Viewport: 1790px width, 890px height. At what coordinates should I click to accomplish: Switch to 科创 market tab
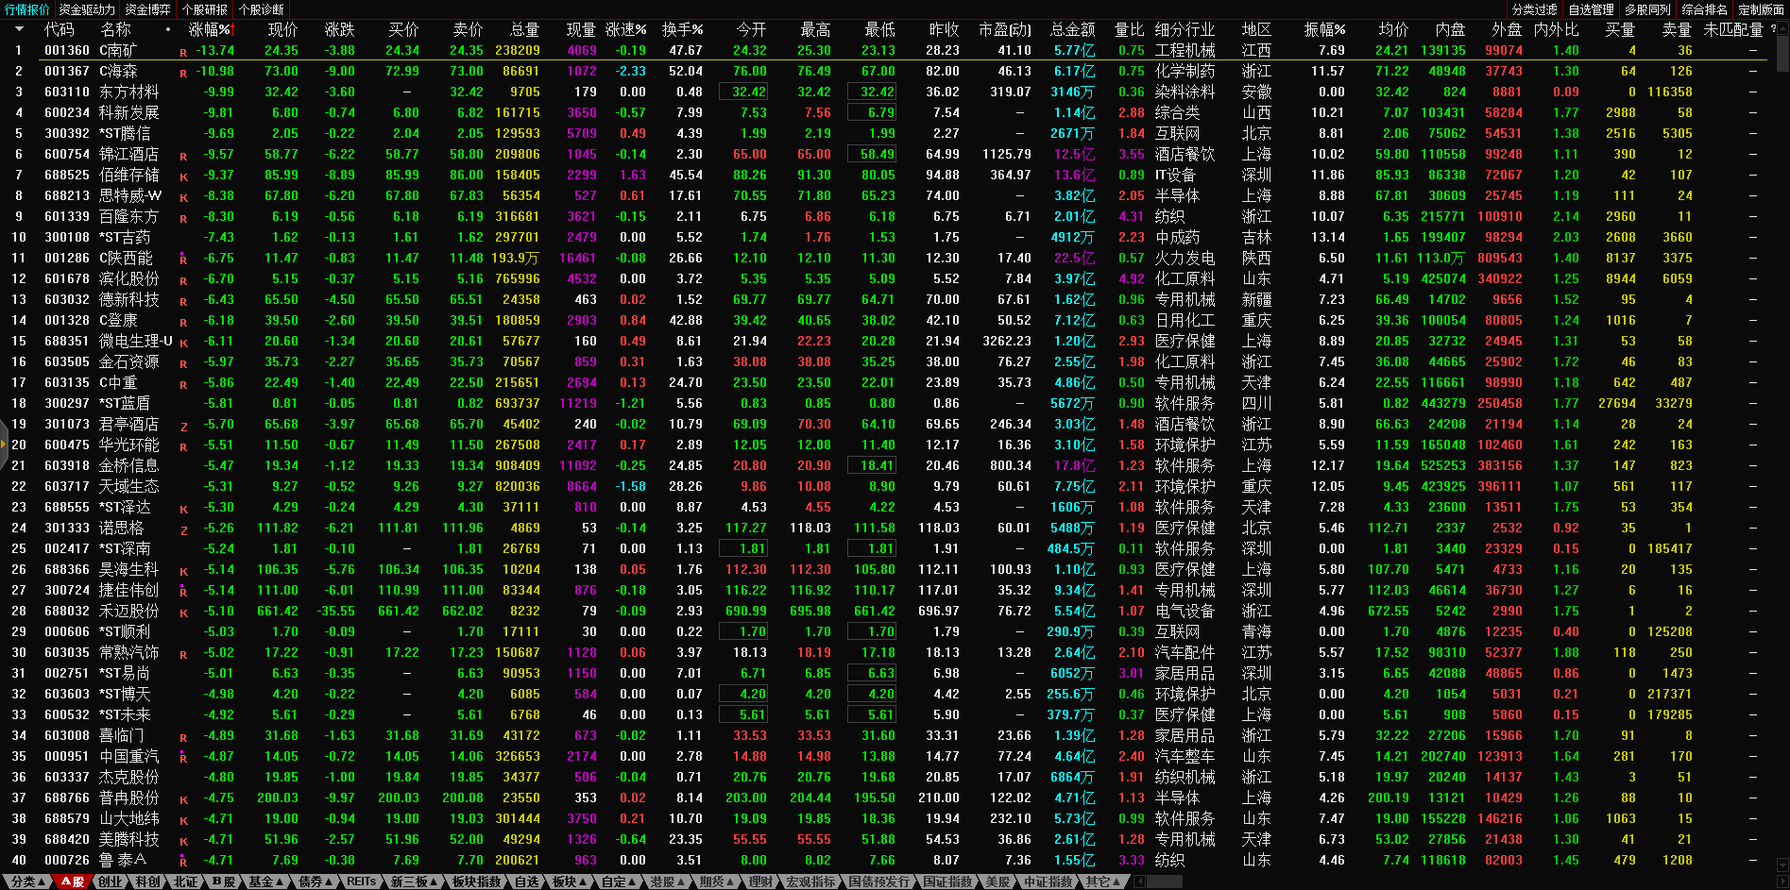(147, 882)
